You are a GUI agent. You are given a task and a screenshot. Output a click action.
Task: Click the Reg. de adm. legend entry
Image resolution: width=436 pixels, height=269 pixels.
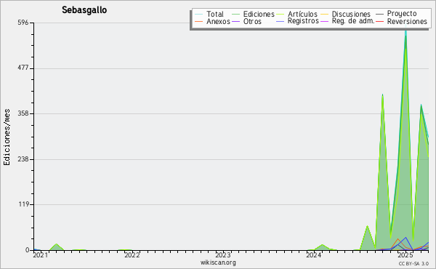pos(353,21)
